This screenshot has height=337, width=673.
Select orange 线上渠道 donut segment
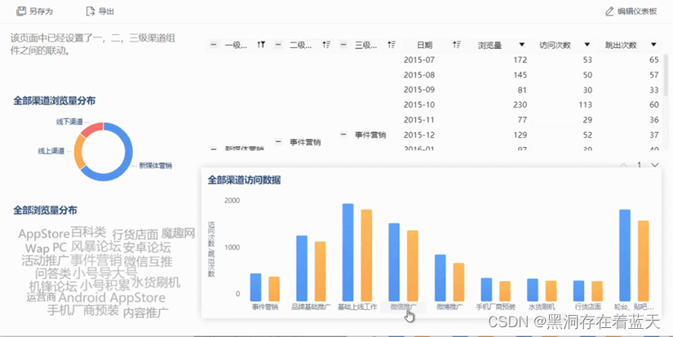coord(78,151)
